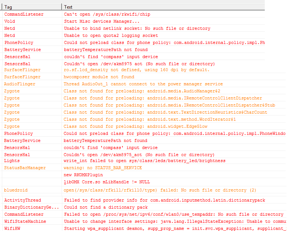Select the BinaryDictionaryGe... tag cell
The width and height of the screenshot is (289, 231).
(x=32, y=207)
